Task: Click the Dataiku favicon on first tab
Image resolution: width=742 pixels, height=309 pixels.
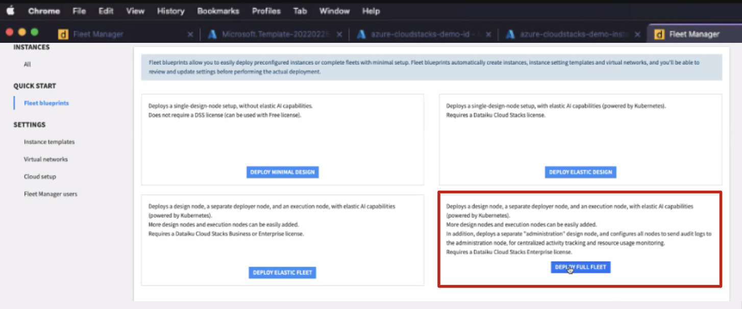Action: pyautogui.click(x=64, y=34)
